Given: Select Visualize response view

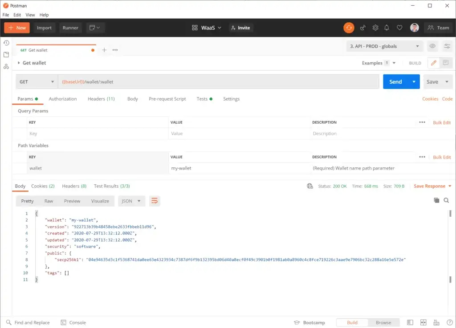Looking at the screenshot, I should (x=100, y=201).
